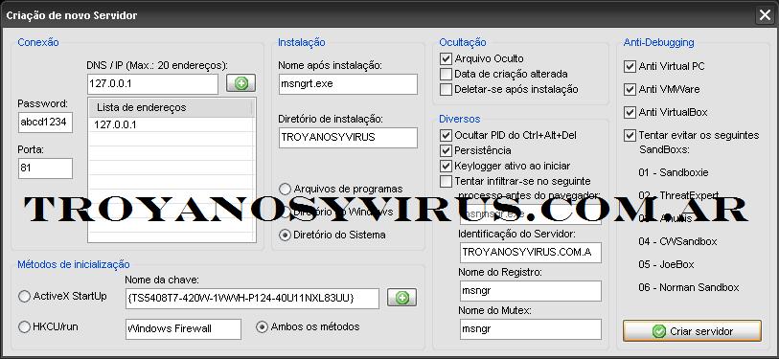This screenshot has height=359, width=779.
Task: Click the Lista de endereços column header
Action: click(172, 108)
